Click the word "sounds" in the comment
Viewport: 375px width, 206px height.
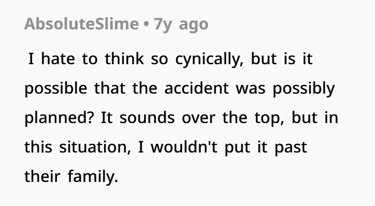click(147, 118)
